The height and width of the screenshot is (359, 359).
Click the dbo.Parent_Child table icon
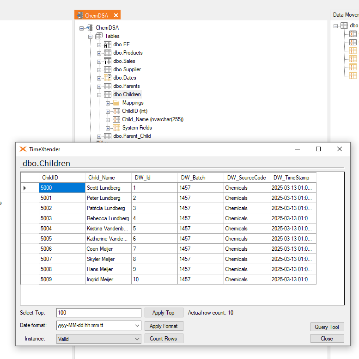point(108,136)
